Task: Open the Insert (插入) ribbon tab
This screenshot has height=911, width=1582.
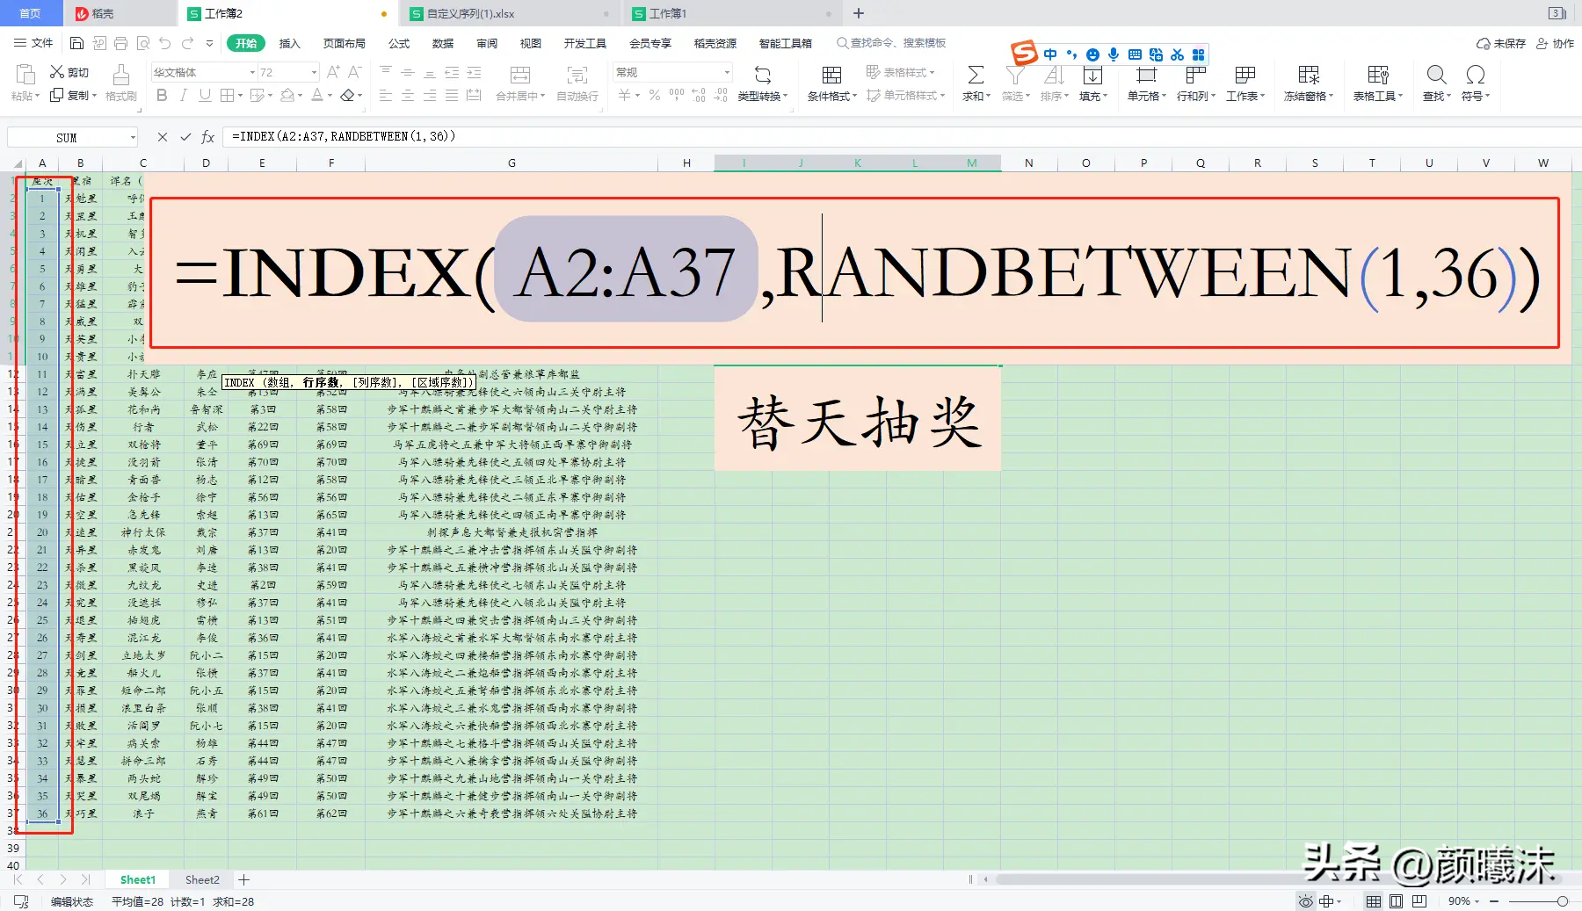Action: point(289,43)
